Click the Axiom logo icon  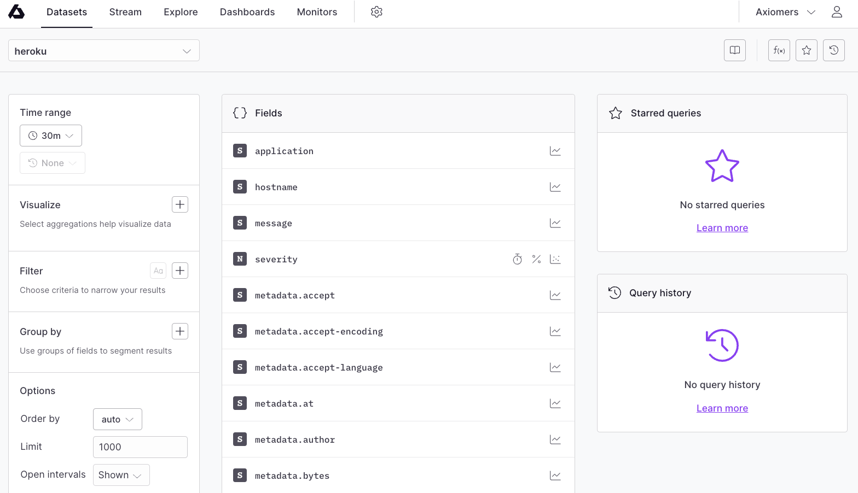tap(16, 12)
